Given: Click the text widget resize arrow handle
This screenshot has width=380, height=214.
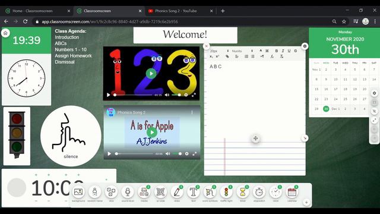Looking at the screenshot, I should (305, 138).
